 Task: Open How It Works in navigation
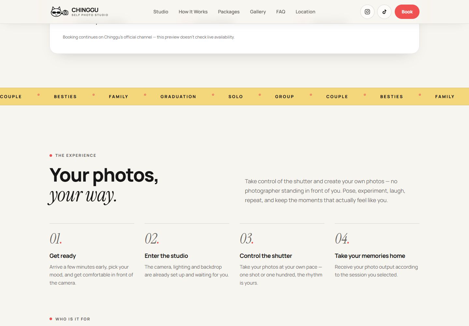[x=193, y=12]
